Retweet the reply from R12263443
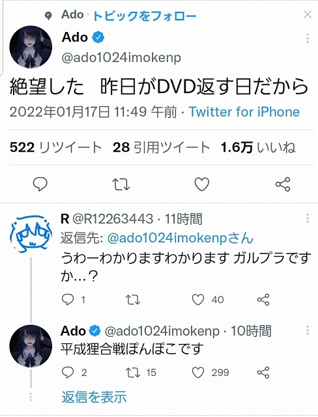 coord(133,300)
